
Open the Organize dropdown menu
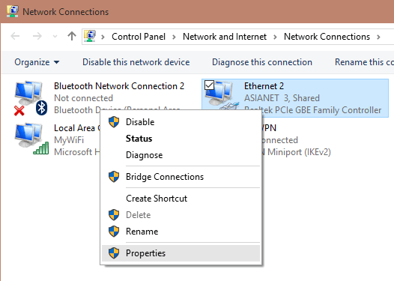(x=37, y=62)
